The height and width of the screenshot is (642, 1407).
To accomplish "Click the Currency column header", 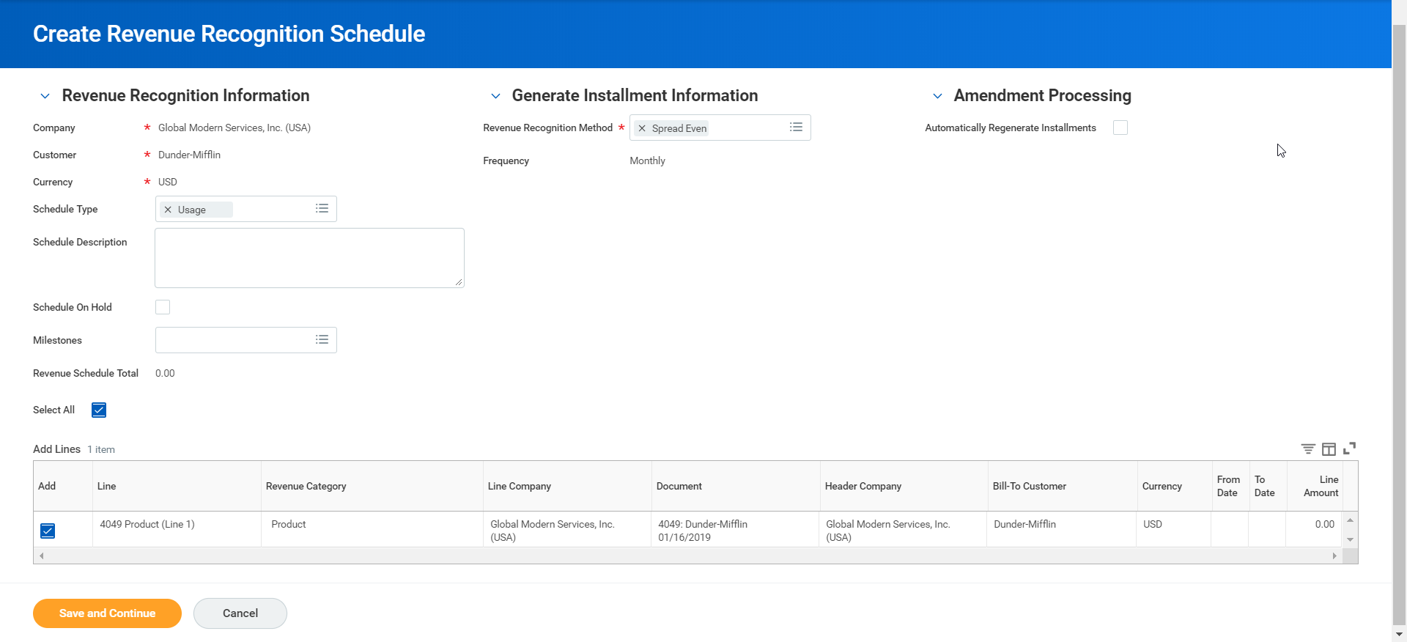I will click(x=1175, y=486).
